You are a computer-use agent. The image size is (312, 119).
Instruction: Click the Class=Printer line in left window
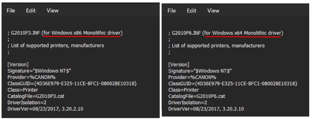pos(23,90)
